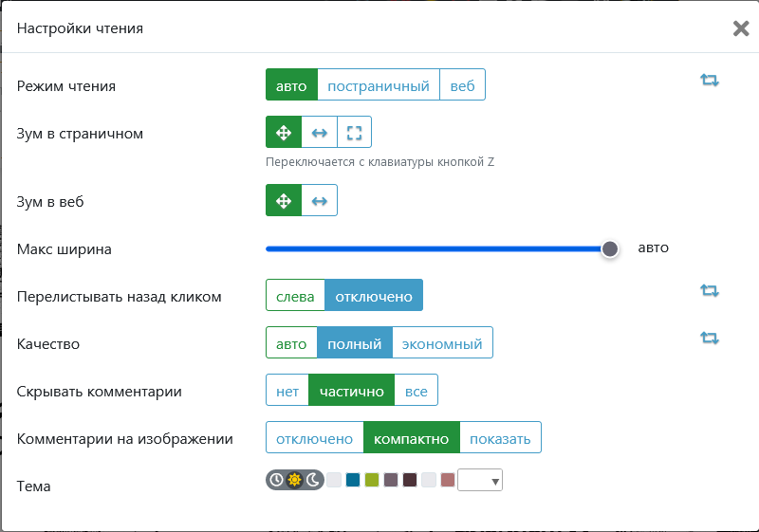Set quality to экономный
Screen dimensions: 759x532
pos(443,343)
